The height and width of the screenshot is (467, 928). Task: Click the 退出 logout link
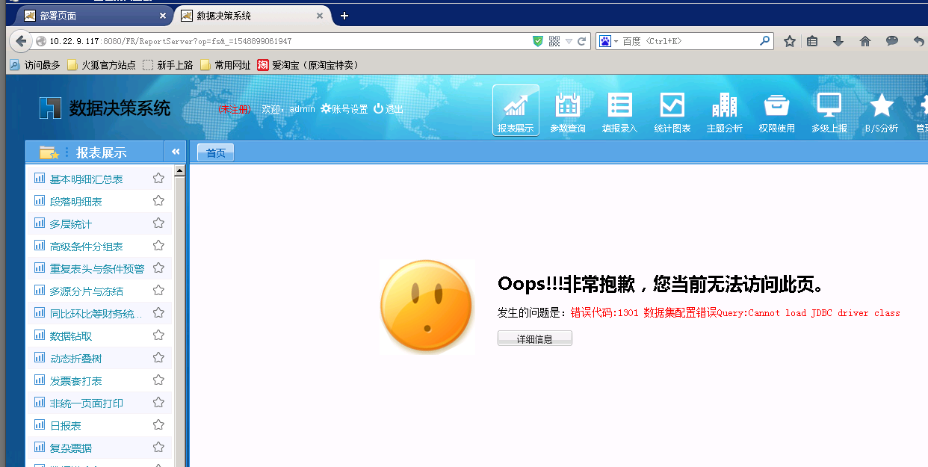(x=389, y=108)
